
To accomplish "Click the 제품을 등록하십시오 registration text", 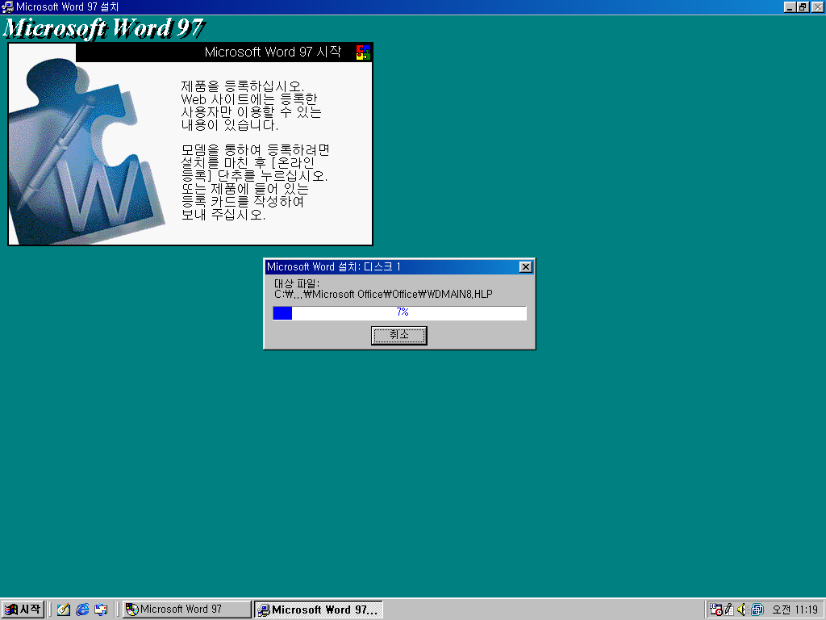I will tap(242, 86).
